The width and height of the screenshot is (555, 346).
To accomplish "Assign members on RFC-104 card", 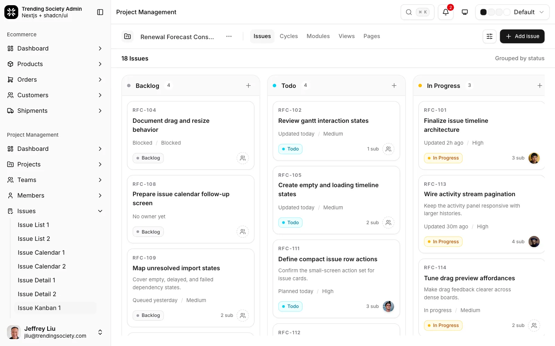I will [x=243, y=158].
